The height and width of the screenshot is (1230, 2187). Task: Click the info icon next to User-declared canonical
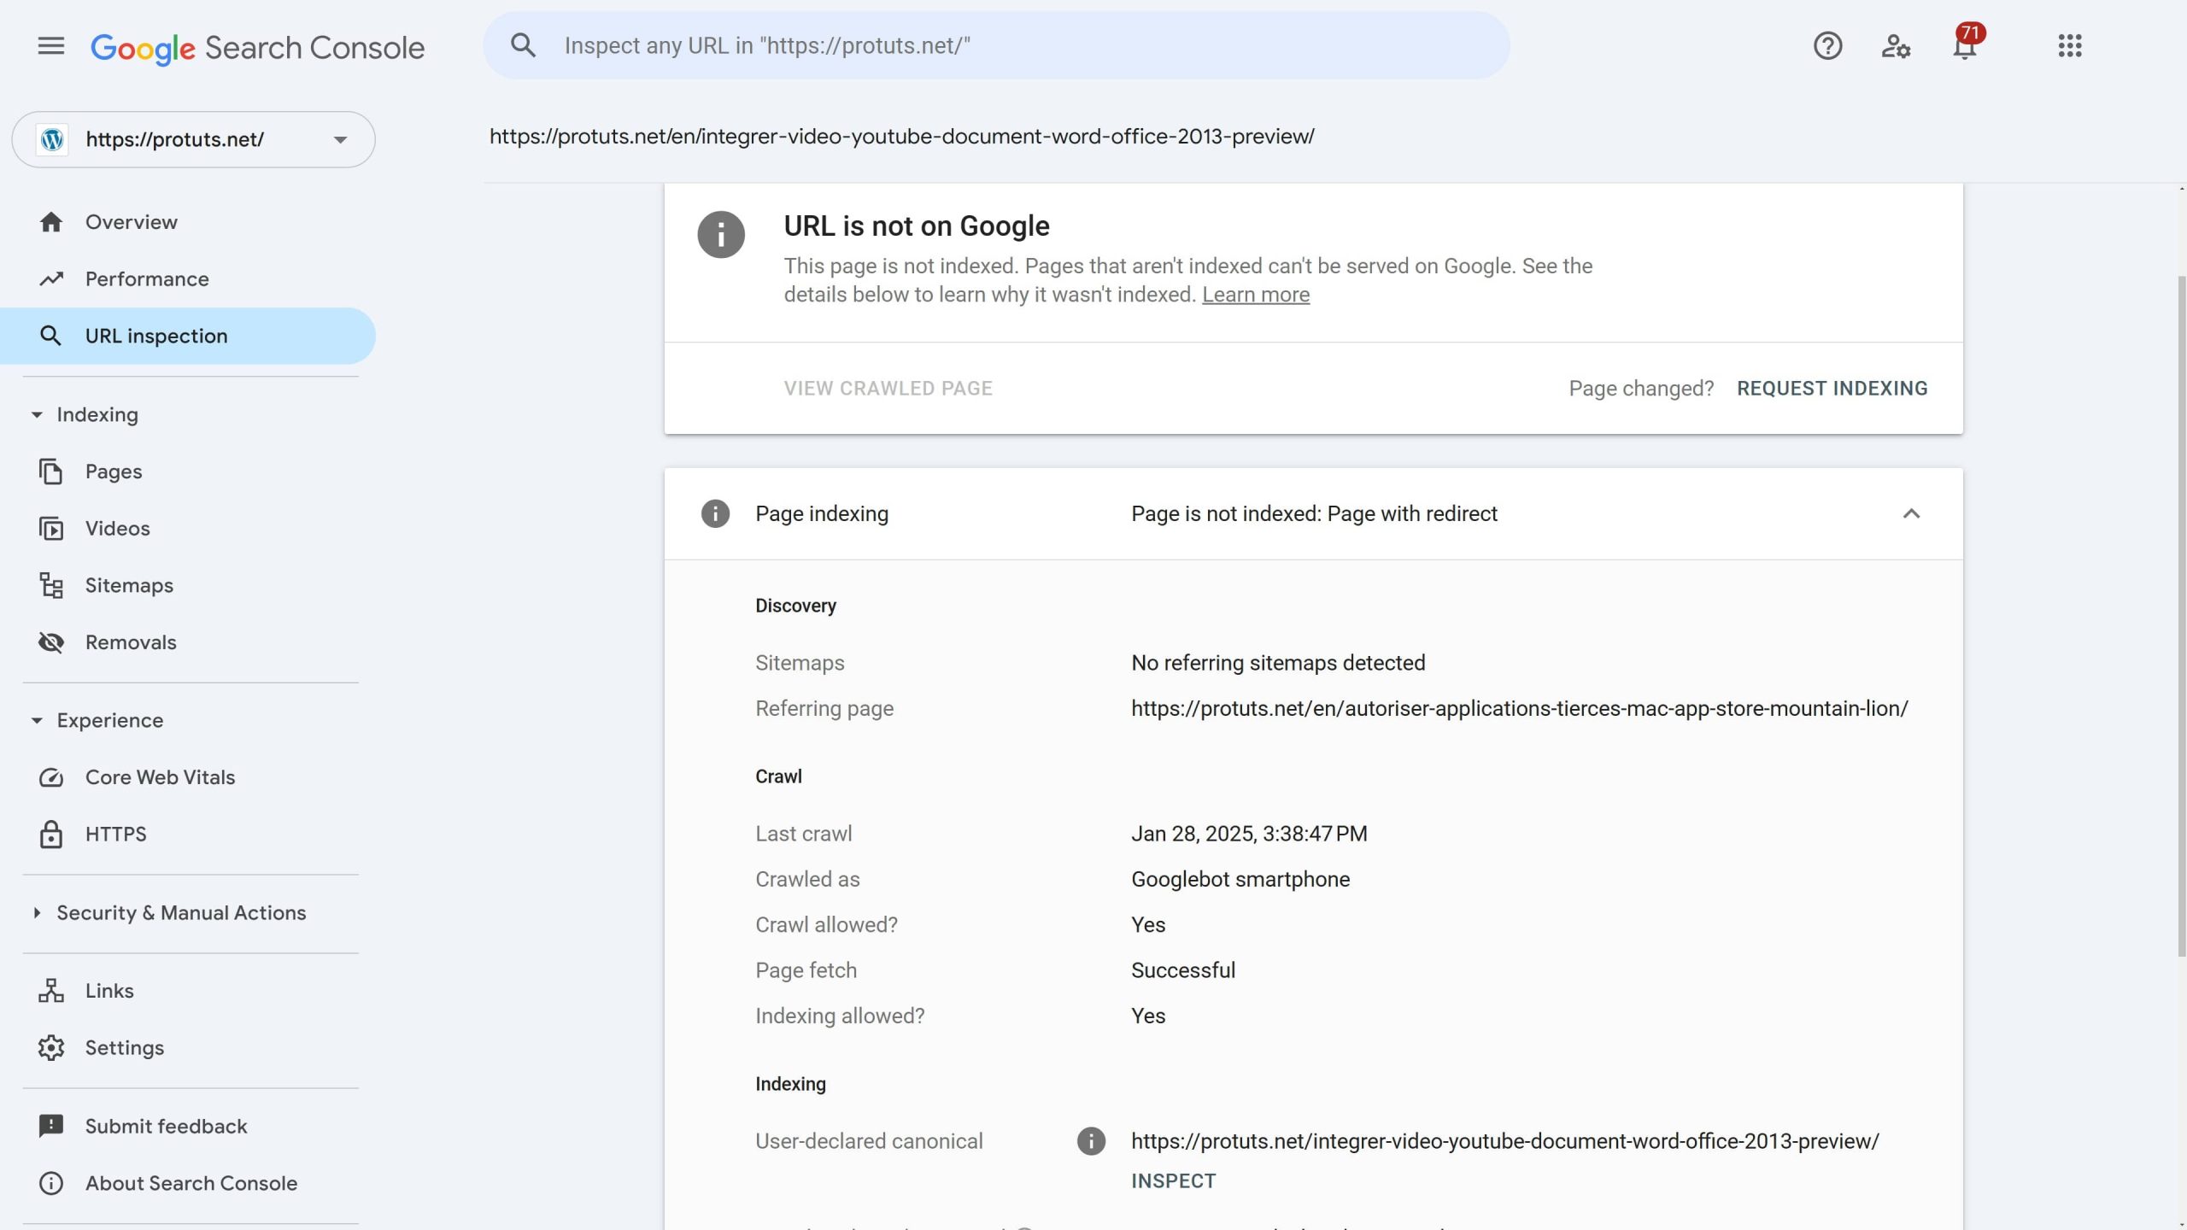(x=1091, y=1141)
